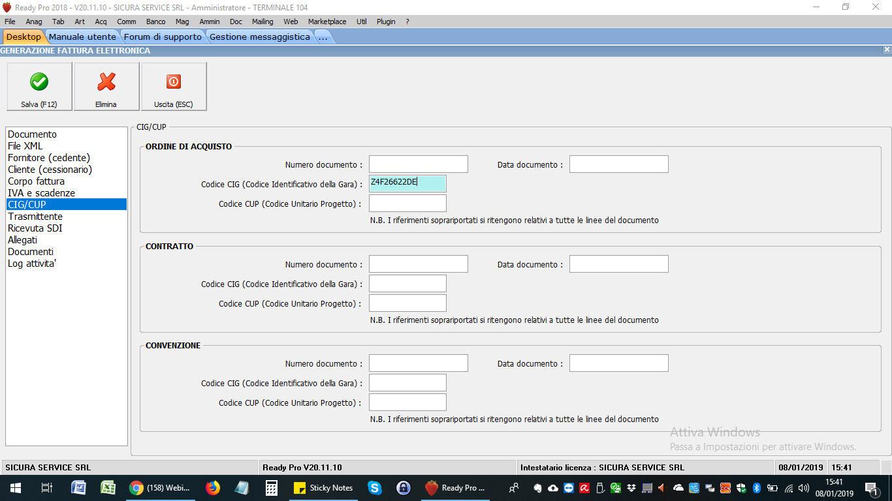Open the Plugin menu
The height and width of the screenshot is (501, 892).
tap(386, 22)
